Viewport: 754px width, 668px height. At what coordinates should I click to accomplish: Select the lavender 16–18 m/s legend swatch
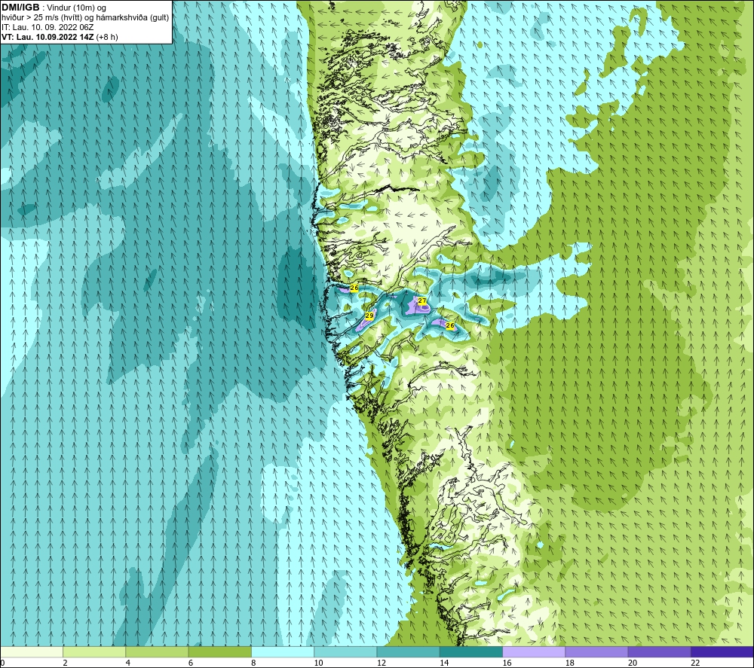pos(534,651)
